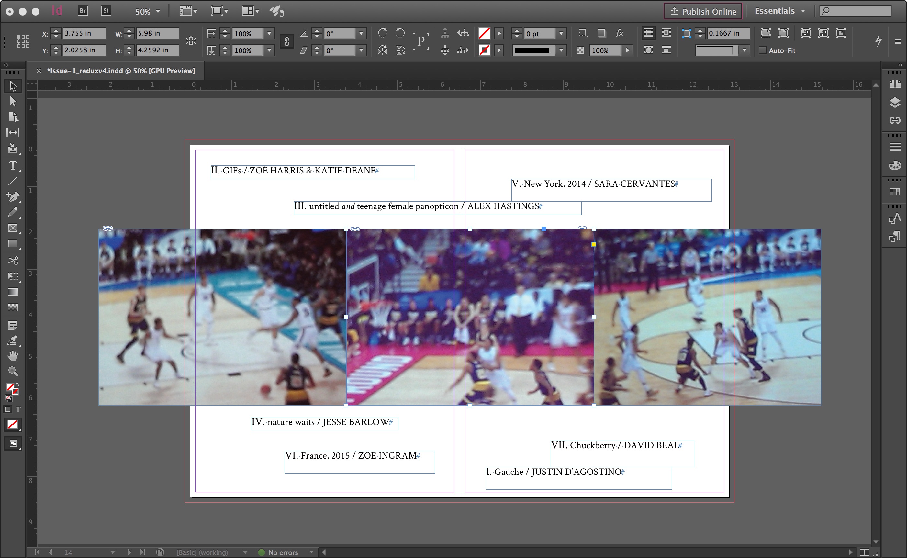Viewport: 907px width, 558px height.
Task: Enable the Auto-Fit checkbox
Action: click(x=762, y=50)
